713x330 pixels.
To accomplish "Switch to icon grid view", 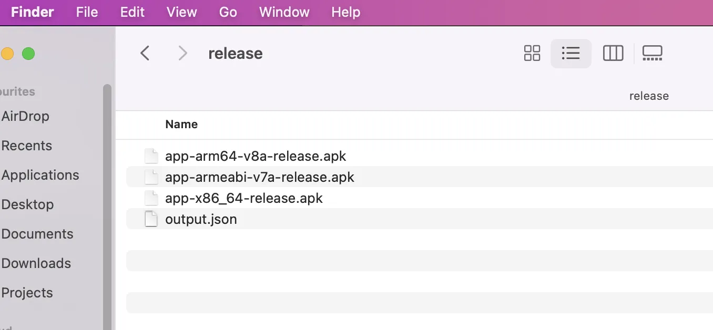I will point(532,53).
